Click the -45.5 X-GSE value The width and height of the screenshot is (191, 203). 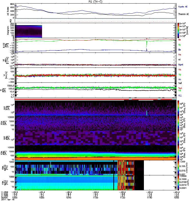click(15, 192)
